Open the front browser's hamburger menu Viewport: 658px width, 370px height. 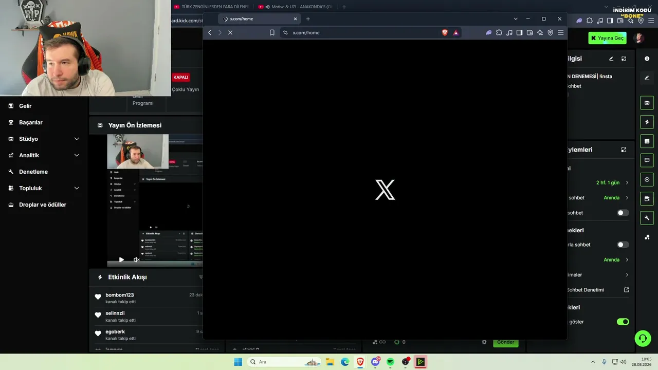[x=560, y=32]
